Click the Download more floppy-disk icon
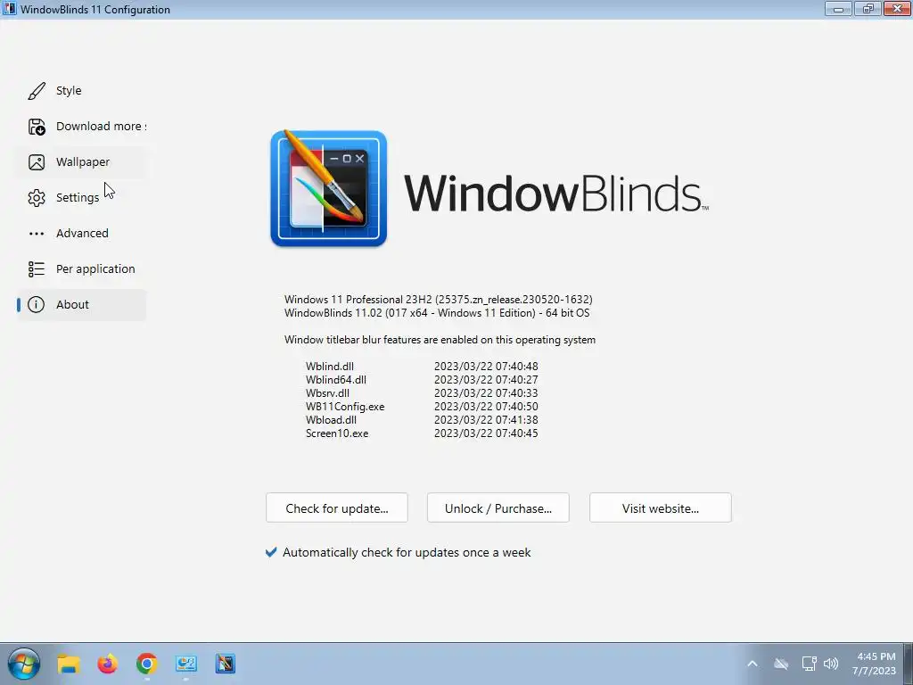The width and height of the screenshot is (913, 685). coord(37,127)
